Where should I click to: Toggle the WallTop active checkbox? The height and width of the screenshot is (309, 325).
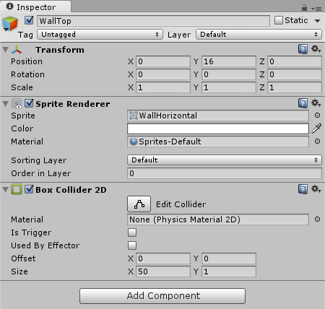[x=29, y=20]
